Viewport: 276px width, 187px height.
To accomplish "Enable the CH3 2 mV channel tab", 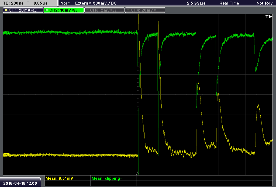I will [104, 10].
